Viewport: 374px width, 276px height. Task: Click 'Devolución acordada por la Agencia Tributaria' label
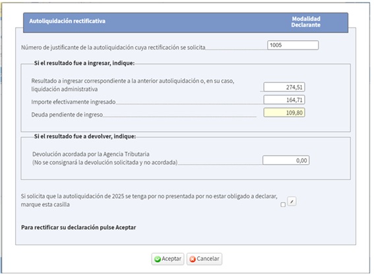(x=91, y=154)
